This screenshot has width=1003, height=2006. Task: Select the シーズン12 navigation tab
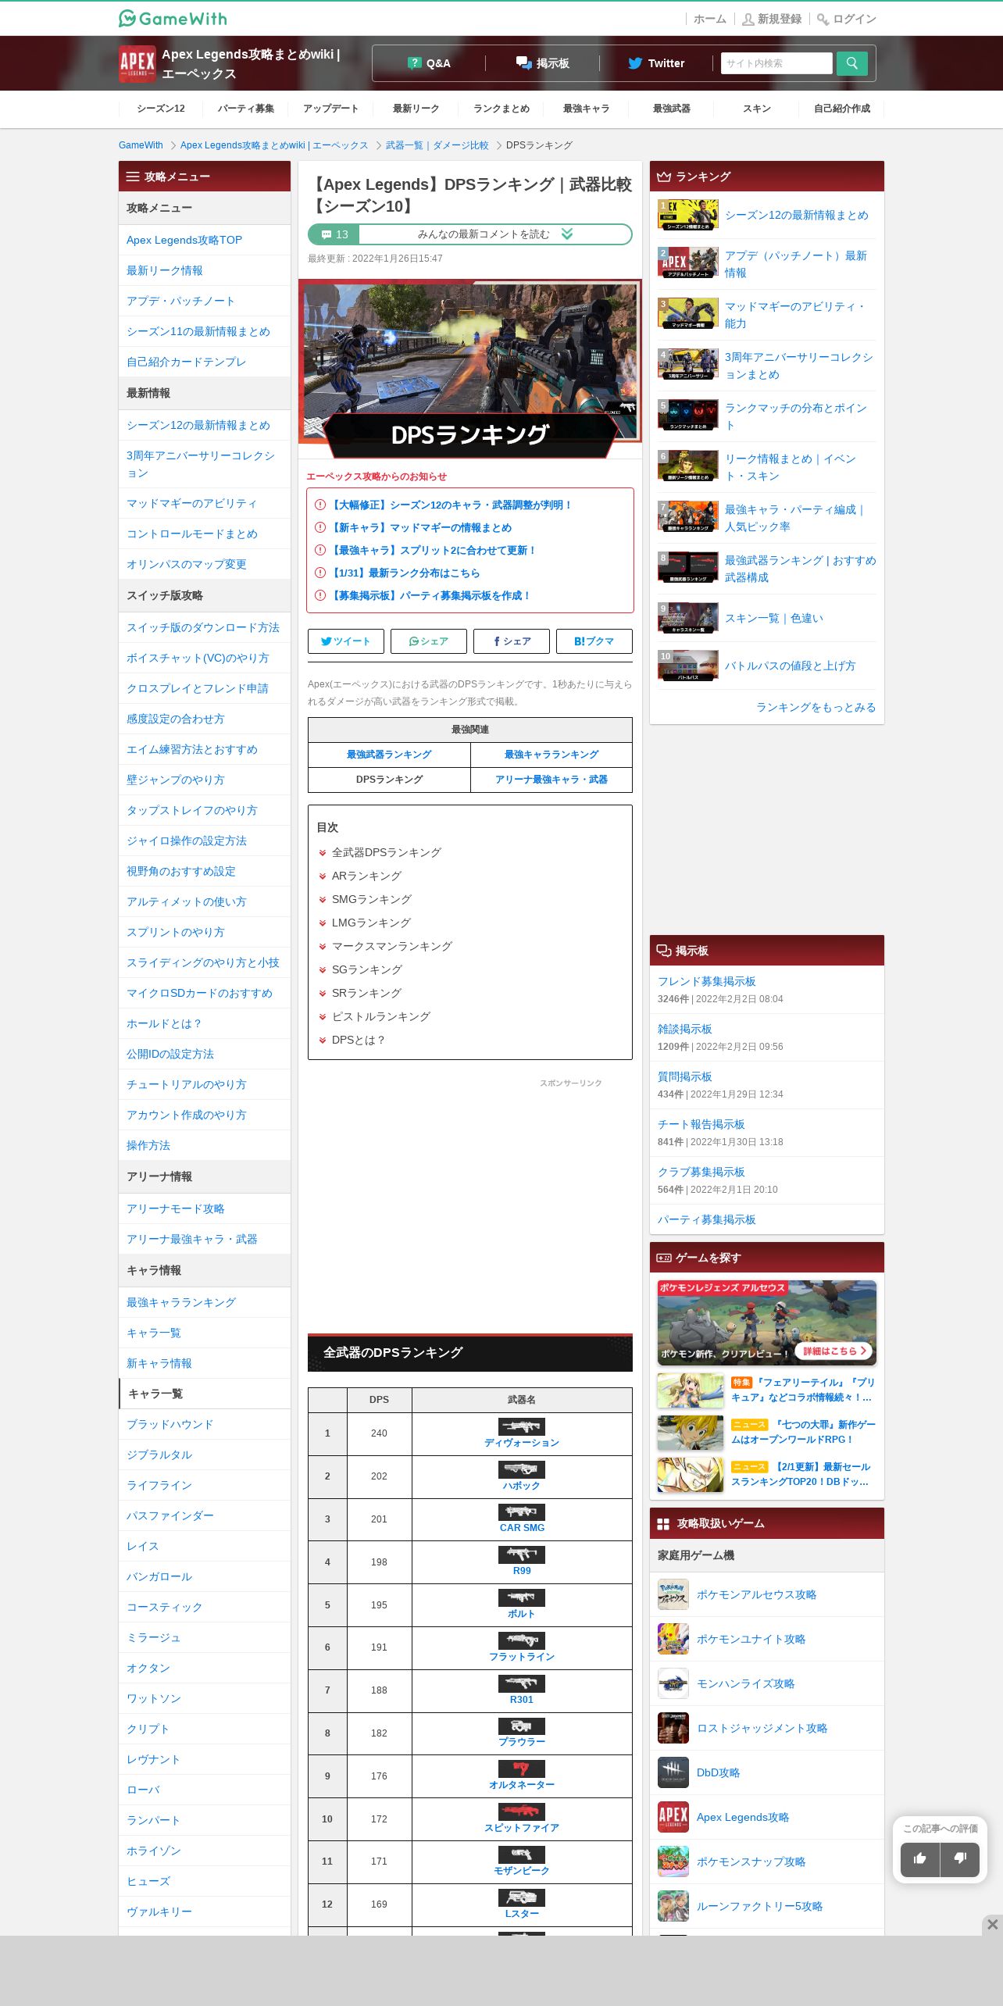[161, 109]
